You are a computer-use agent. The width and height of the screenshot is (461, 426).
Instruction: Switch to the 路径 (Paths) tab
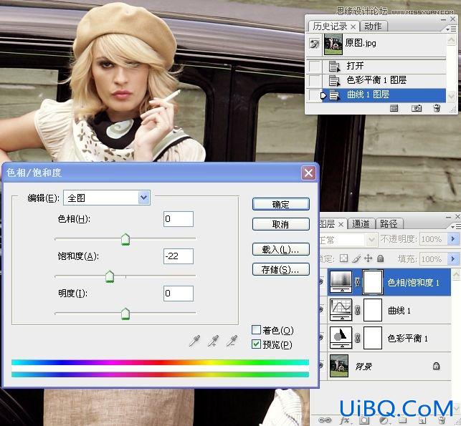[x=389, y=224]
